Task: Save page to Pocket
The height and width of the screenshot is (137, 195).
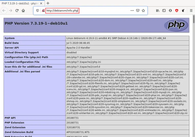Action: pos(138,11)
